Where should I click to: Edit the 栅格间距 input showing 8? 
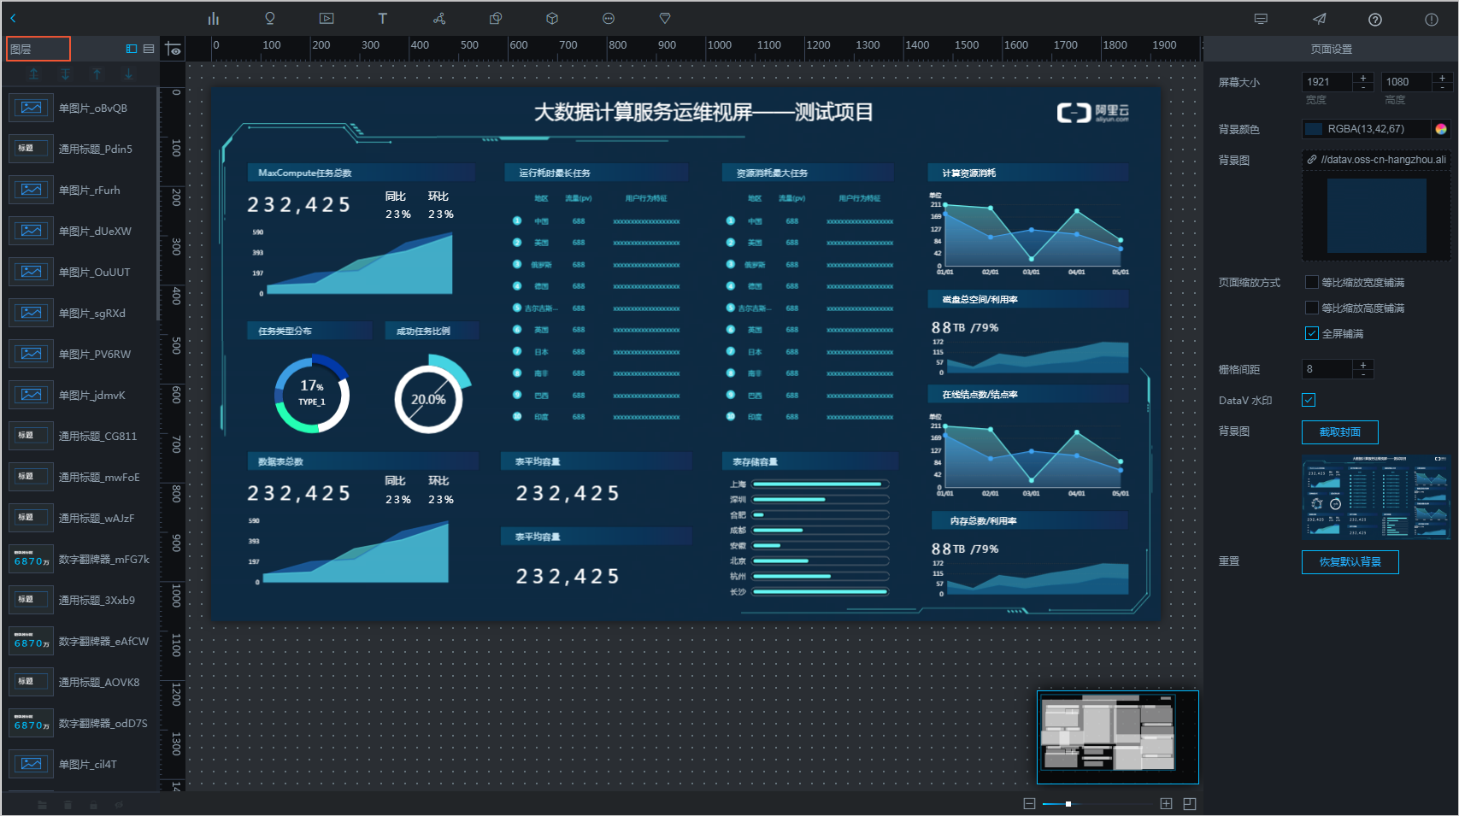[1327, 369]
